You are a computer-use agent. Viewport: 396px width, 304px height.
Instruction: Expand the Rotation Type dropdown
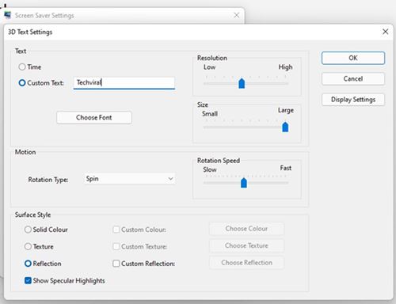click(130, 179)
